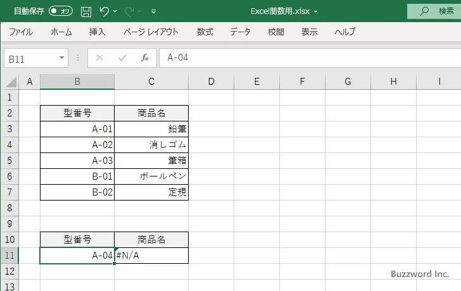Select row 11 header

coord(9,256)
